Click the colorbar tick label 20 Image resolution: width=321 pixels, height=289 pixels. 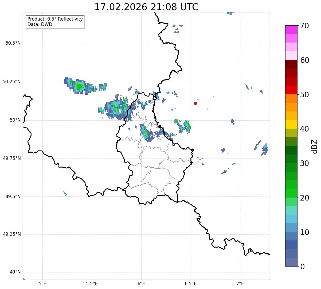[304, 198]
